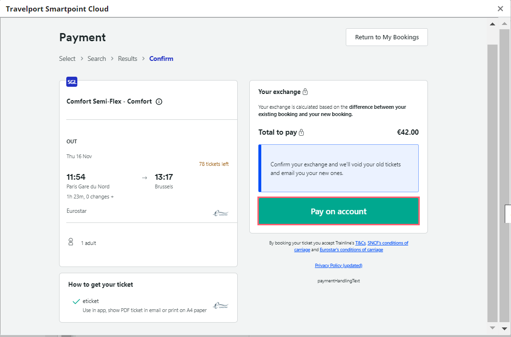This screenshot has height=337, width=511.
Task: Open Trainline's T&Cs link
Action: (360, 243)
